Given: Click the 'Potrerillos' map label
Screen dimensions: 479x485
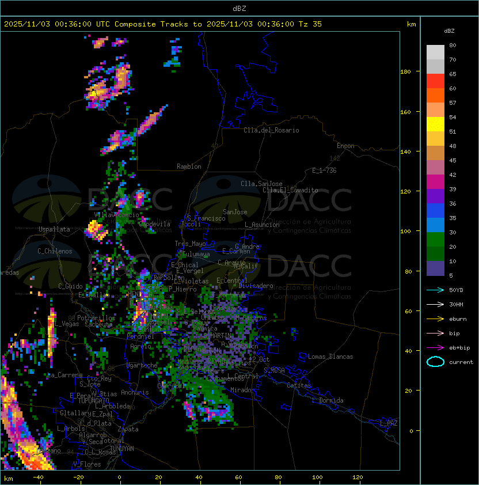Looking at the screenshot, I should pyautogui.click(x=96, y=318).
